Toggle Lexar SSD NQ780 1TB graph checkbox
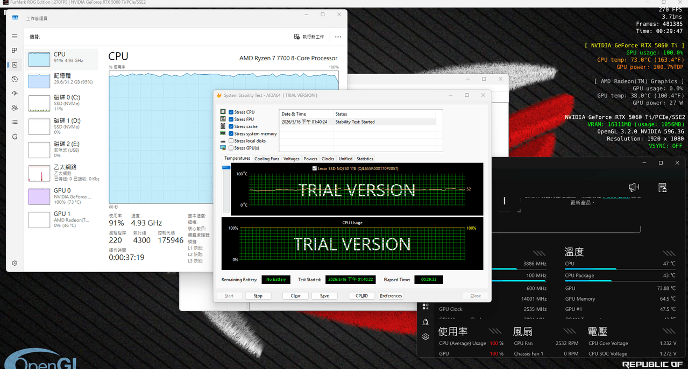 pyautogui.click(x=315, y=168)
